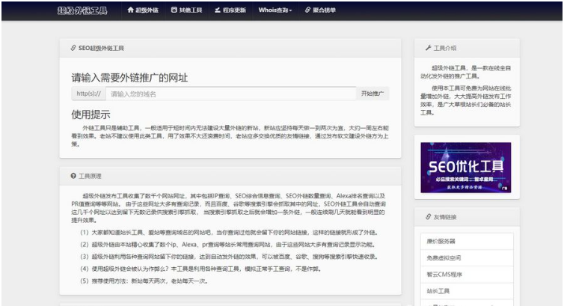567x306 pixels.
Task: Open the 站长工具 friend link
Action: (438, 291)
